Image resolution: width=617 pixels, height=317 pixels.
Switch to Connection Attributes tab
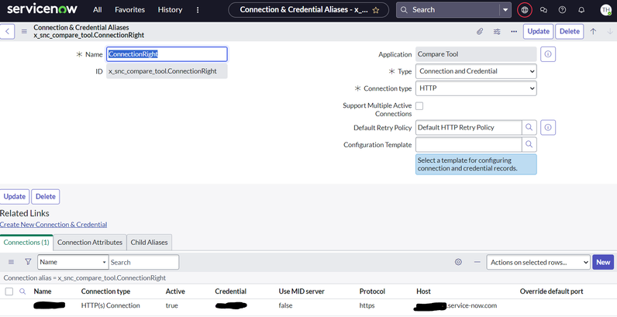tap(90, 243)
